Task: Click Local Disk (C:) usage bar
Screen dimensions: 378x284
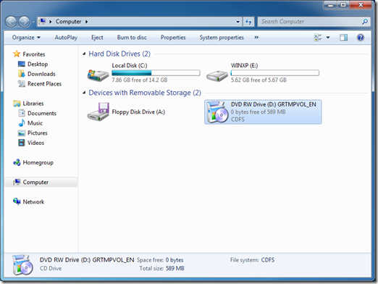Action: click(x=156, y=72)
